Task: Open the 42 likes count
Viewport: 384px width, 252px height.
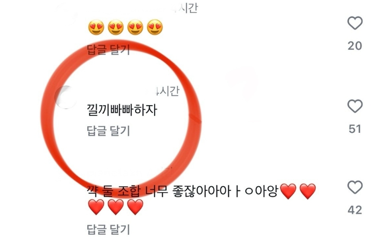Action: pos(355,210)
